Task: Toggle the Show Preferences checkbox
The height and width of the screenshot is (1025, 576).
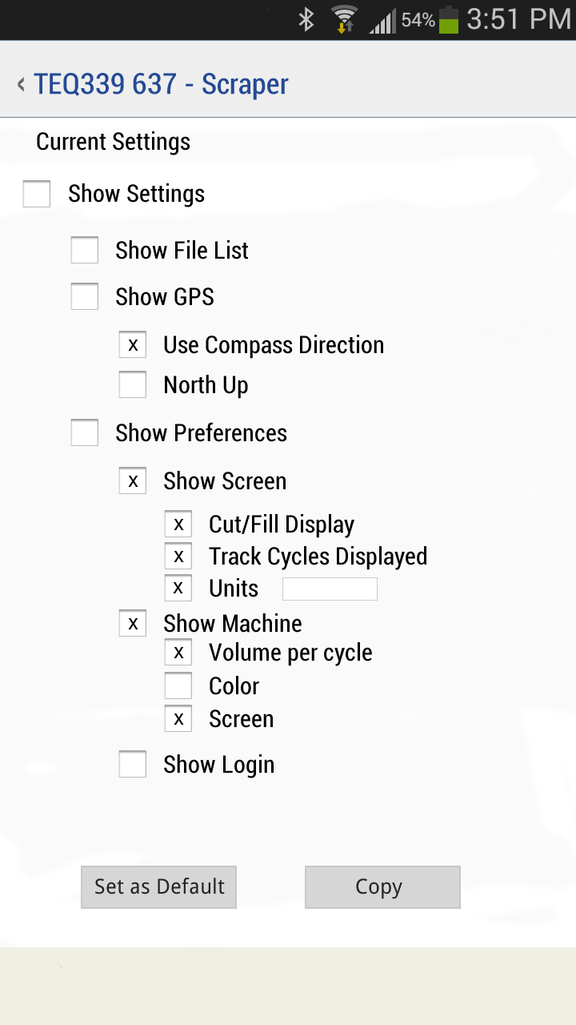Action: tap(85, 432)
